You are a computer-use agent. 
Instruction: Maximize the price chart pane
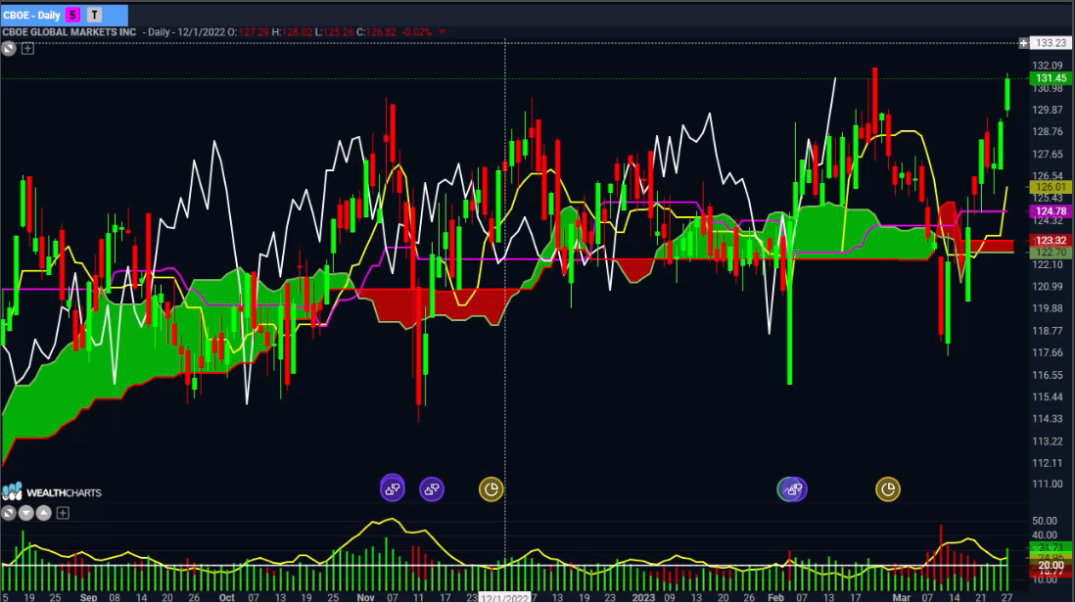(8, 48)
